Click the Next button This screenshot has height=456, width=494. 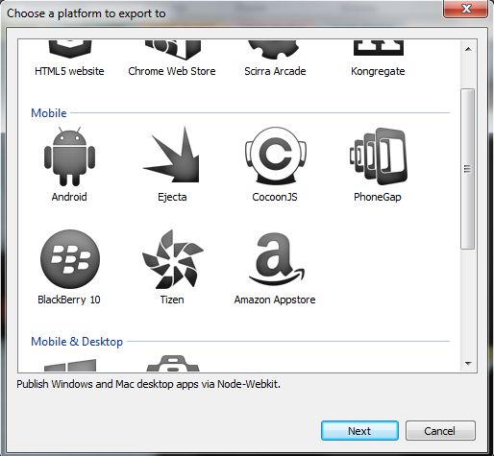(359, 431)
